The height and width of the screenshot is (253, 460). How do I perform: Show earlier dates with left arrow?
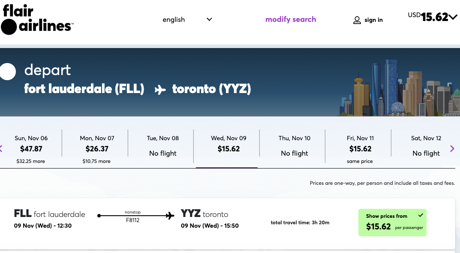point(1,148)
